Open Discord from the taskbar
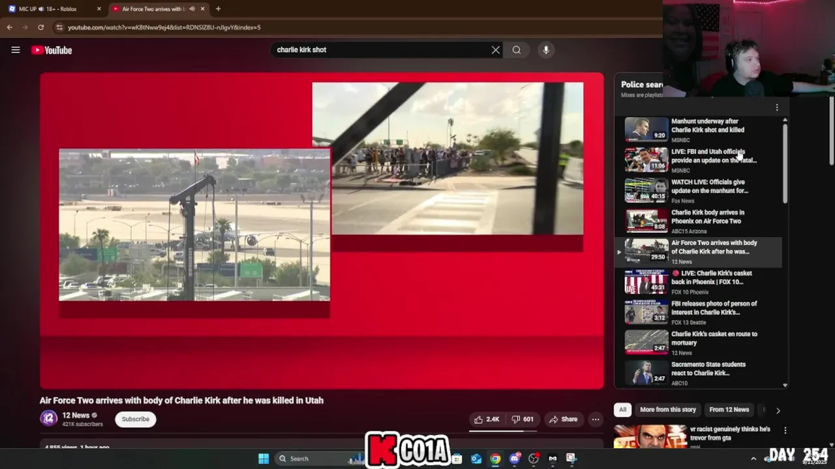 point(515,459)
